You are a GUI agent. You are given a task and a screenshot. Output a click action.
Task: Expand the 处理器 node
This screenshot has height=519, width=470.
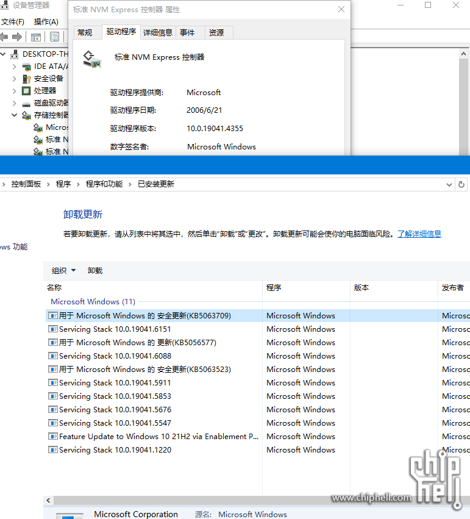[14, 91]
